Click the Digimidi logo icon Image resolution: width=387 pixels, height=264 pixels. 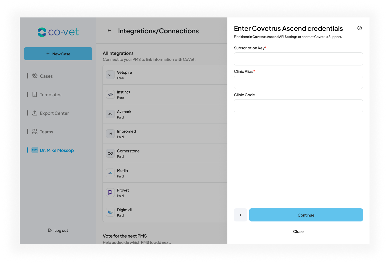pyautogui.click(x=110, y=212)
